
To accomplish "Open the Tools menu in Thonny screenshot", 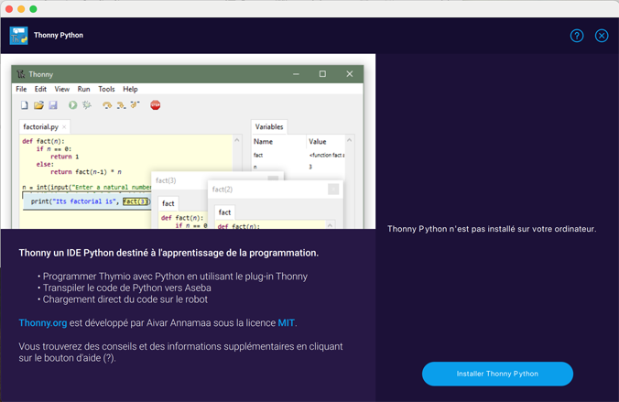I will (x=106, y=89).
